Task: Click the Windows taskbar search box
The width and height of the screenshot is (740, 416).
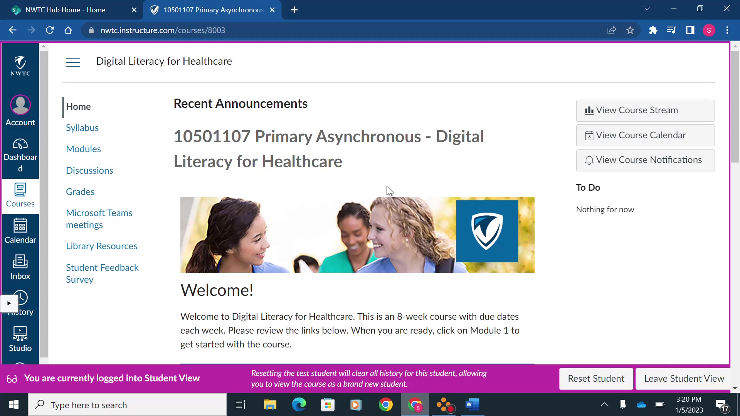Action: (x=127, y=405)
